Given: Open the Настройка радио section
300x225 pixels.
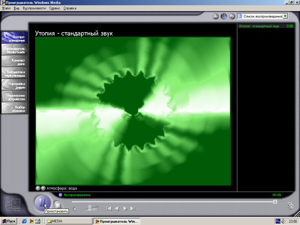Looking at the screenshot, I should pos(15,84).
